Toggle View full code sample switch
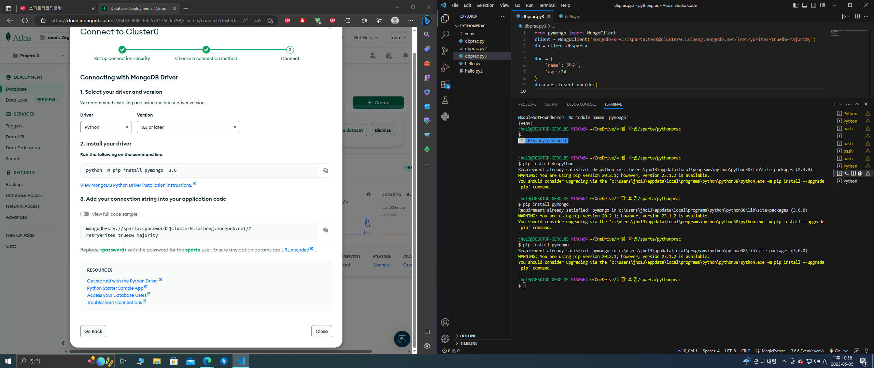 point(85,214)
